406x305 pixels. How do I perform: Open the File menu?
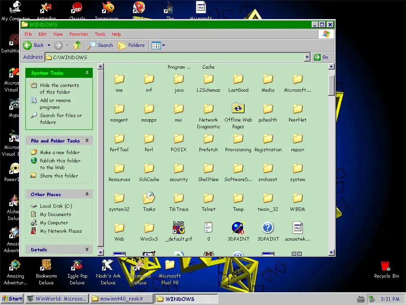click(x=28, y=34)
